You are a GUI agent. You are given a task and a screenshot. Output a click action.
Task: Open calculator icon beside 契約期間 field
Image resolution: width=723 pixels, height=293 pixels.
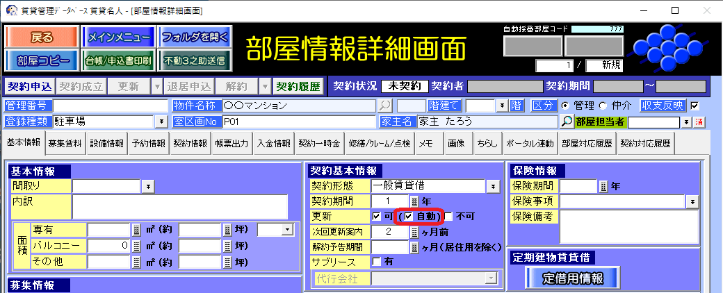(x=414, y=201)
